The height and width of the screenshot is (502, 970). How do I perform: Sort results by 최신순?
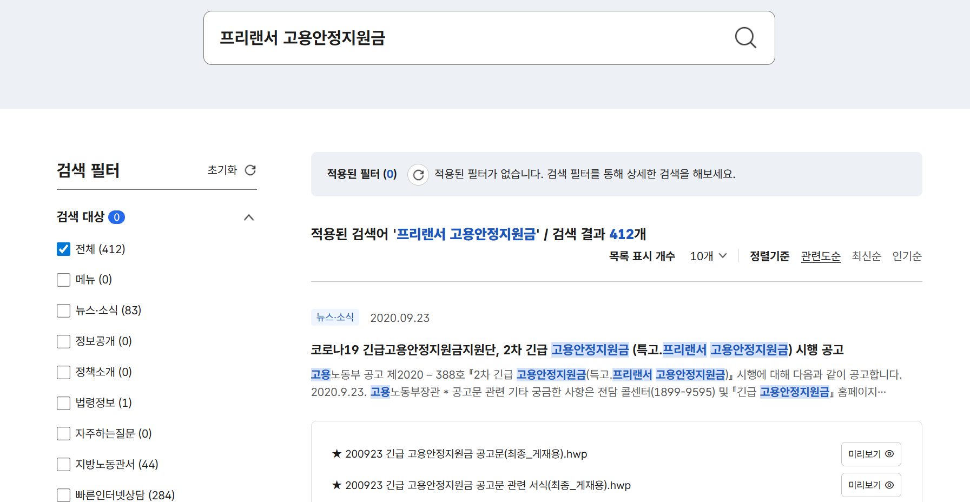[x=866, y=256]
